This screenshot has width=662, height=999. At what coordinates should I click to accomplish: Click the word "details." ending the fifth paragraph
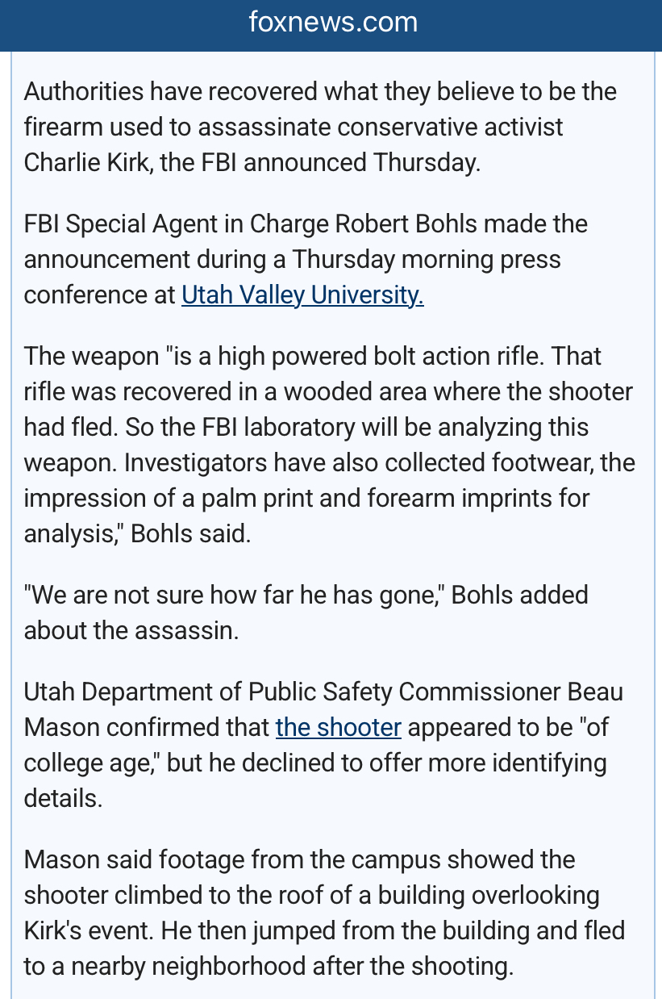(x=63, y=799)
